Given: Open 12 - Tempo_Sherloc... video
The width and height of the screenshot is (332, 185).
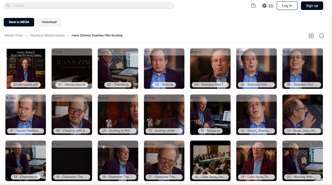Looking at the screenshot, I should pos(256,115).
